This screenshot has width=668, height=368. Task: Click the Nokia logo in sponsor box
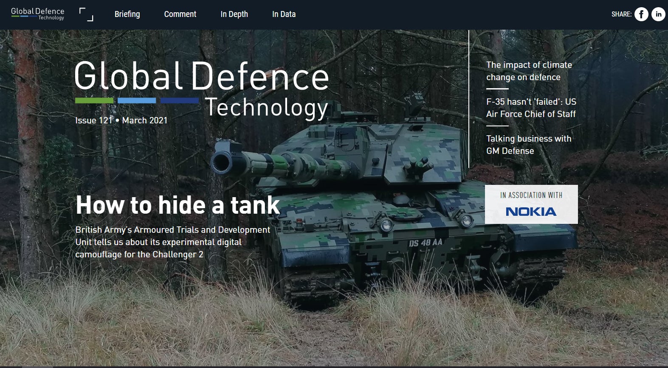tap(531, 212)
